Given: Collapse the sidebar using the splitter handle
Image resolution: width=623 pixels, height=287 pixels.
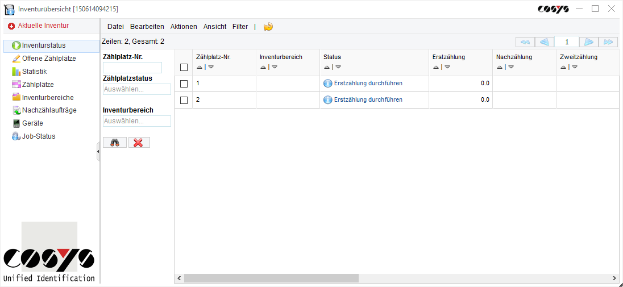Looking at the screenshot, I should [98, 152].
